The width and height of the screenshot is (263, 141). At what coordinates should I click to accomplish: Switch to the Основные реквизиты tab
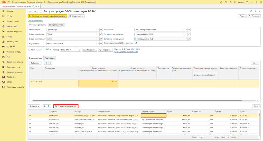[x=38, y=25]
